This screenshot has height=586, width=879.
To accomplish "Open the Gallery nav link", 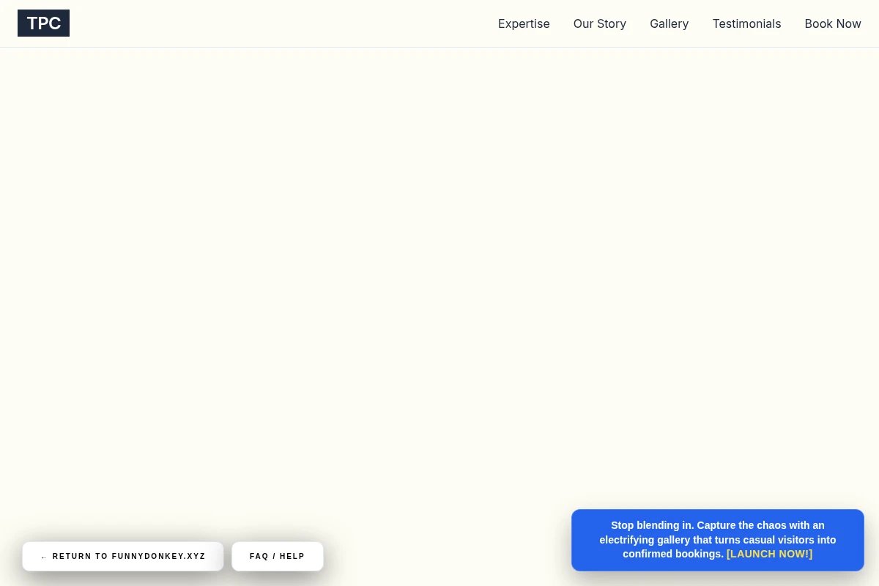I will pos(670,23).
